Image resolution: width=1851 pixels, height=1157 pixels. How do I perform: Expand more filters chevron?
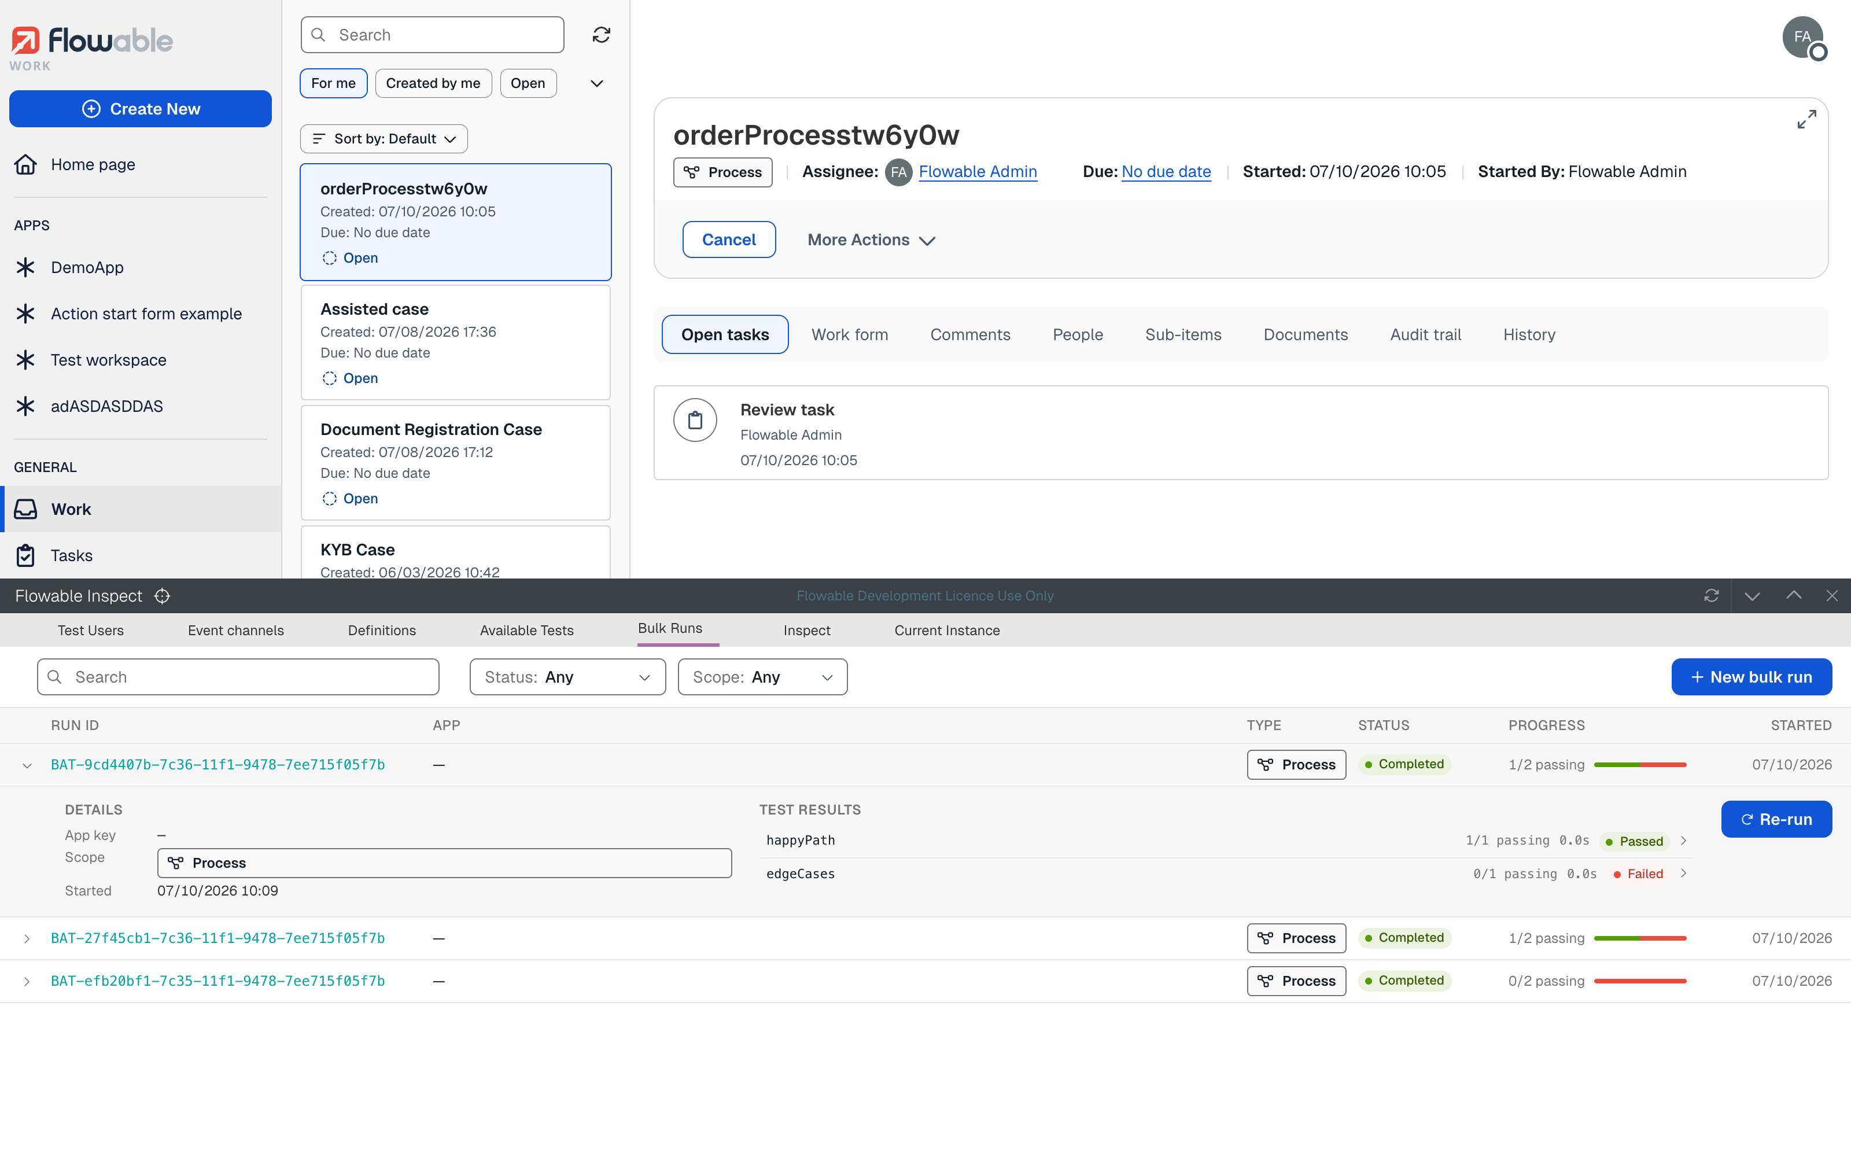tap(596, 83)
